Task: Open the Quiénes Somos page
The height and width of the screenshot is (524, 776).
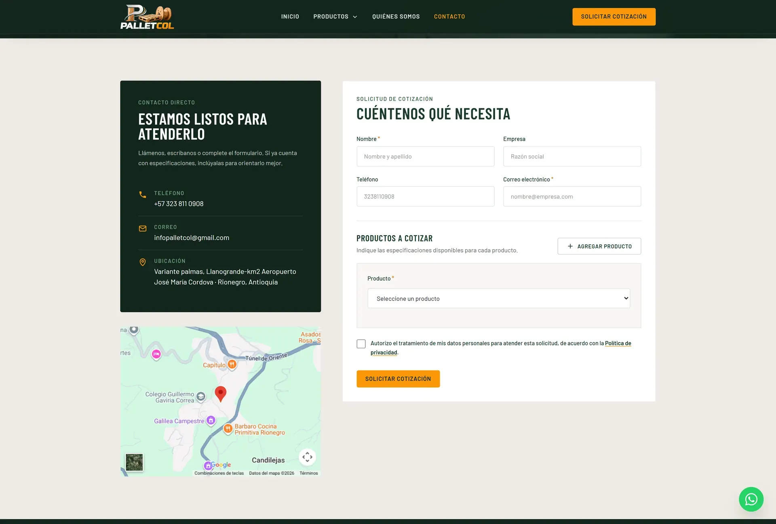Action: (x=396, y=17)
